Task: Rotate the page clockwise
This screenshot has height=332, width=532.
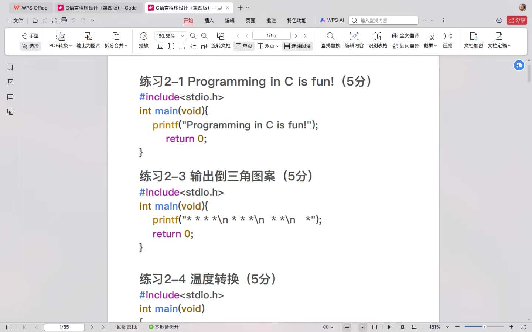Action: 204,46
